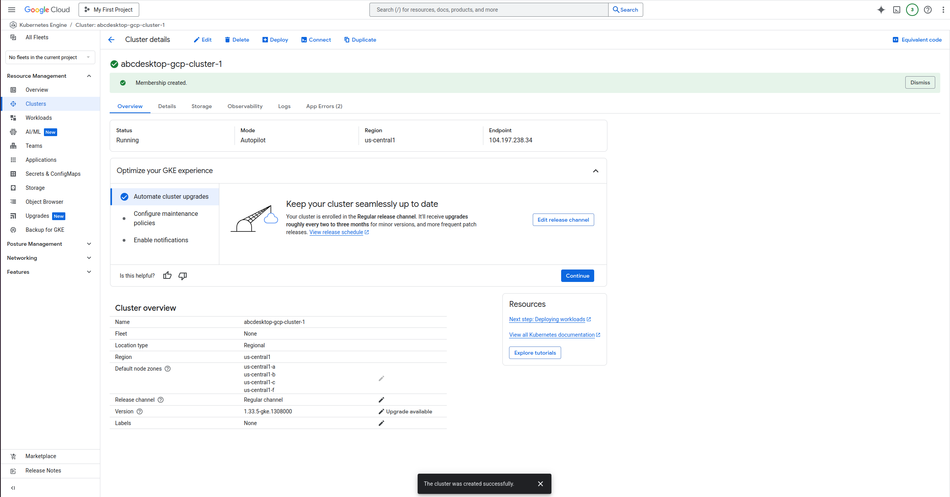Edit Default node zones with pencil icon

[x=381, y=378]
